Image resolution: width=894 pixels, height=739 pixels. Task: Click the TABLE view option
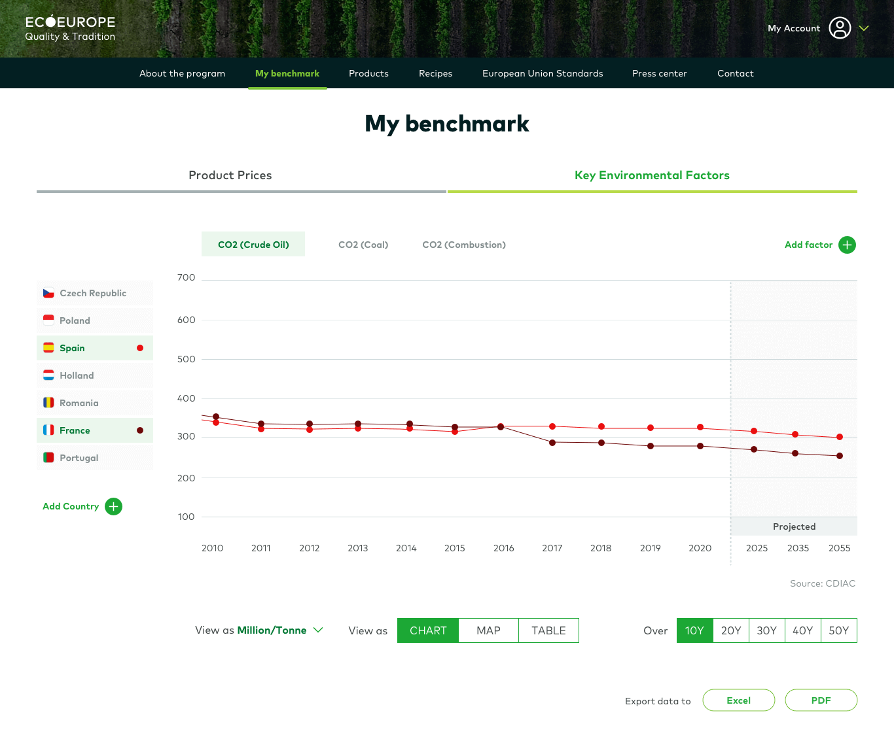tap(548, 630)
